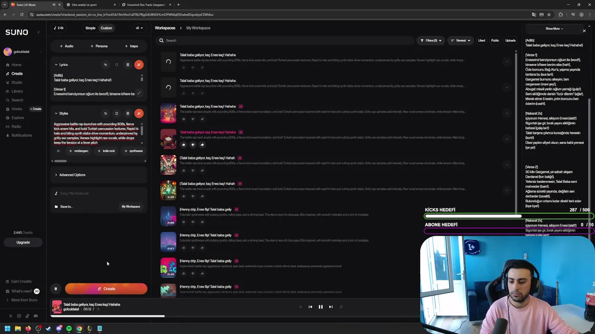Image resolution: width=595 pixels, height=334 pixels.
Task: Open the v5 model version dropdown
Action: tap(139, 28)
